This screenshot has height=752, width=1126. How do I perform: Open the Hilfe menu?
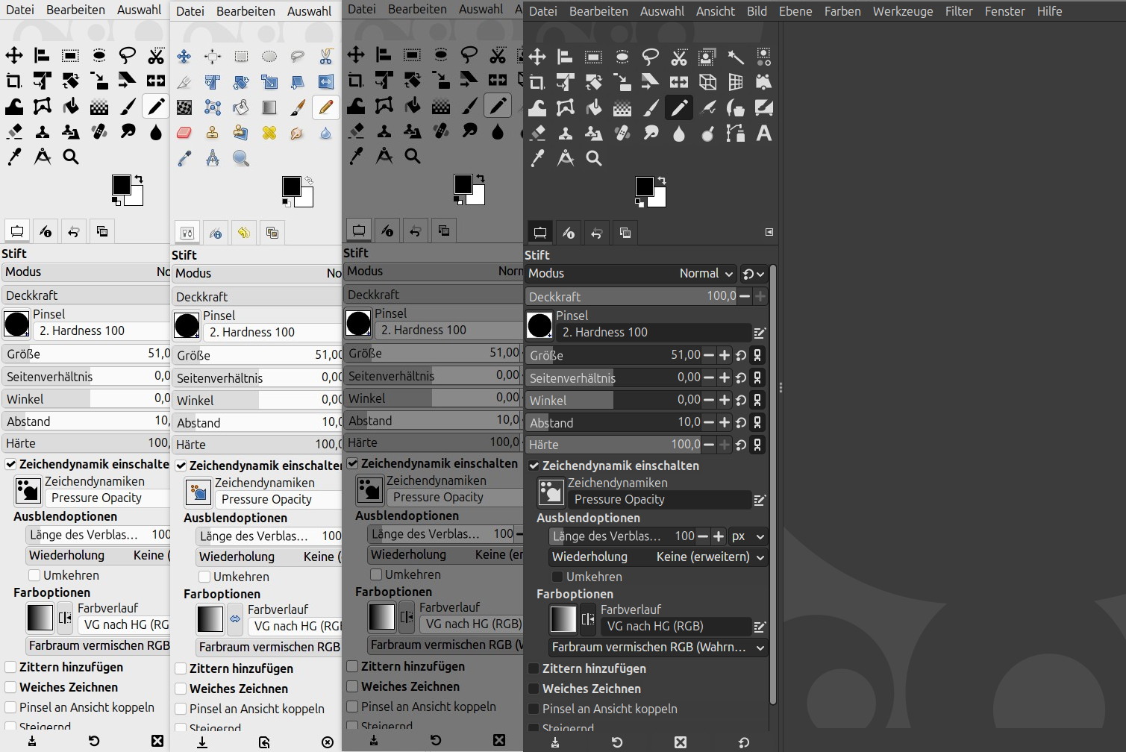(1050, 11)
